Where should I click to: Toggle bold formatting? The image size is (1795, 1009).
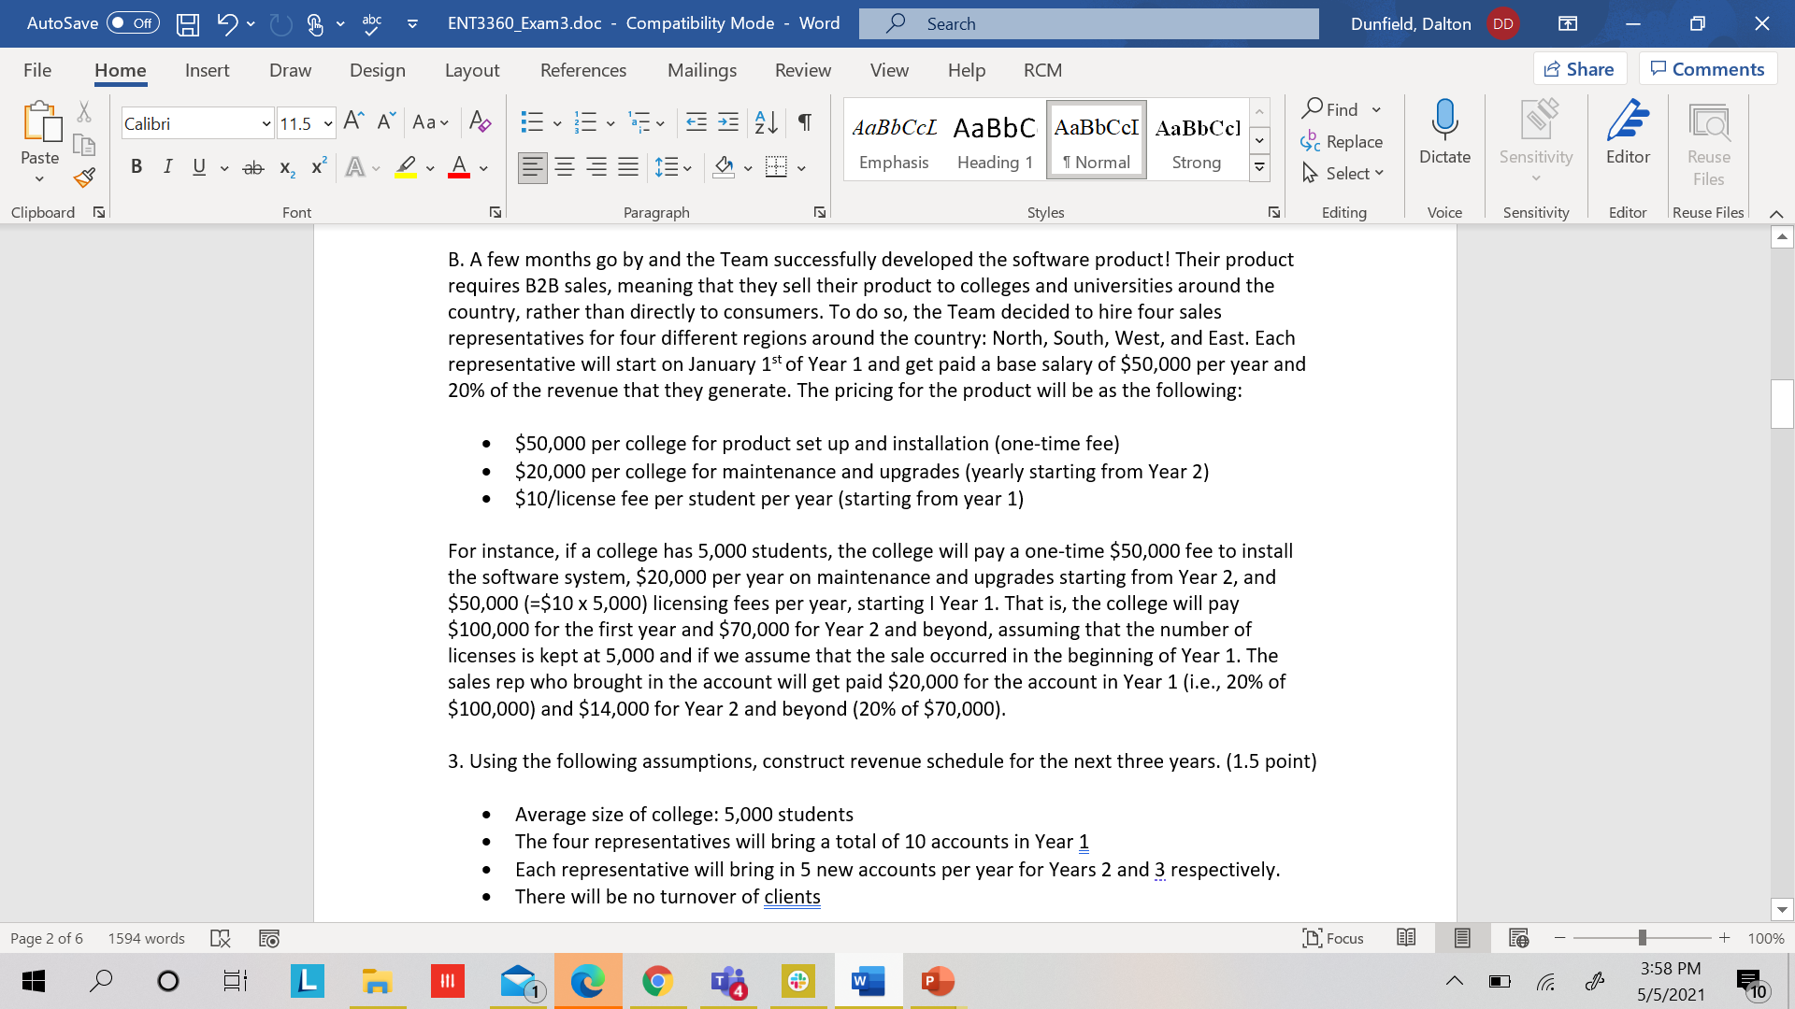[136, 166]
